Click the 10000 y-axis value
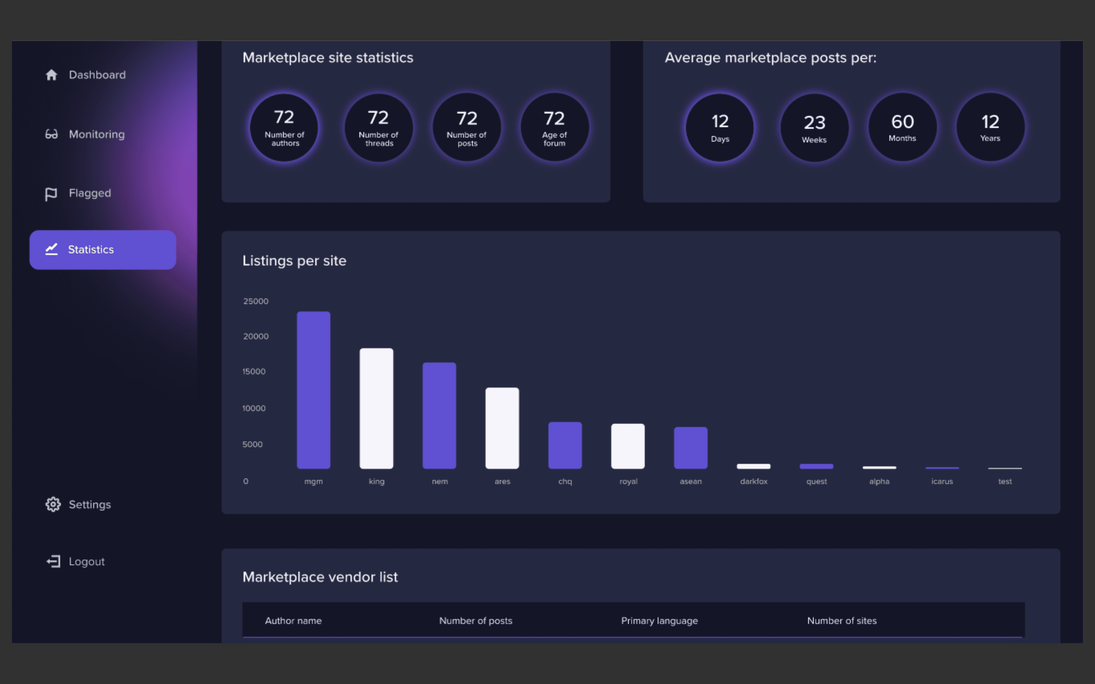The width and height of the screenshot is (1095, 684). click(x=254, y=408)
